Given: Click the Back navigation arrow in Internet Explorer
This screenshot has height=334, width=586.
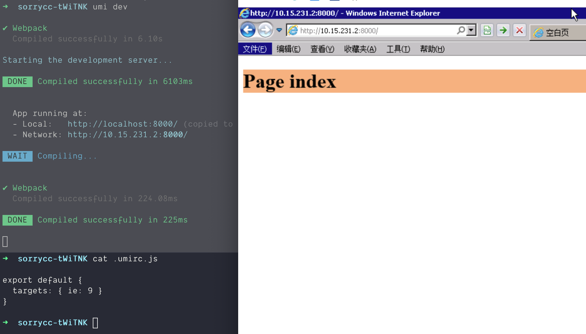Looking at the screenshot, I should click(248, 30).
